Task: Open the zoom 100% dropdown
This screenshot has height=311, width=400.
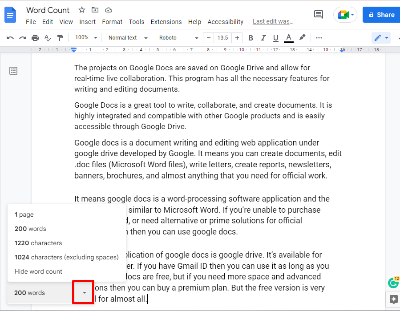Action: pos(86,38)
